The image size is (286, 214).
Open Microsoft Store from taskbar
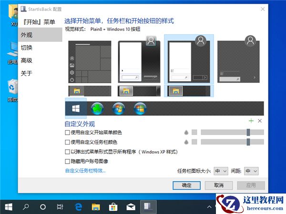[113, 207]
